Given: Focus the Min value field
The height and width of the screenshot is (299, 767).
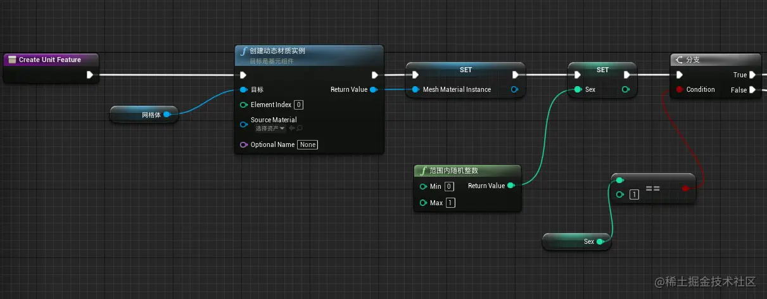Looking at the screenshot, I should point(449,186).
